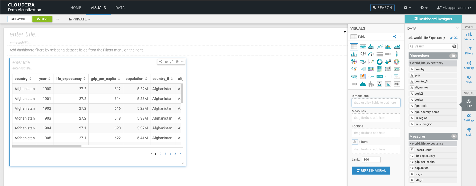Choose the US choropleth map visual
The height and width of the screenshot is (186, 476).
click(354, 77)
